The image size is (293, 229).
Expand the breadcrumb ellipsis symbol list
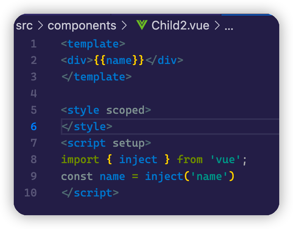pos(228,26)
